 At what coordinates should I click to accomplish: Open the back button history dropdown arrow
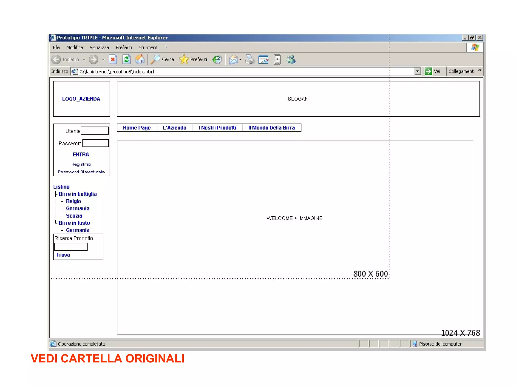coord(84,60)
